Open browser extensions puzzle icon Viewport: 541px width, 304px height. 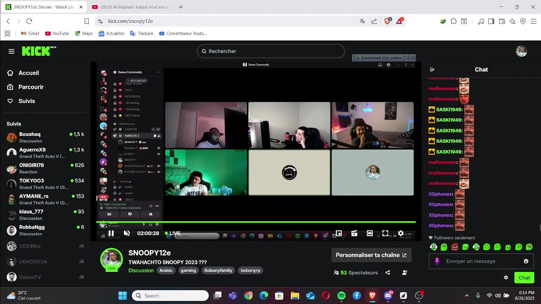pos(454,21)
